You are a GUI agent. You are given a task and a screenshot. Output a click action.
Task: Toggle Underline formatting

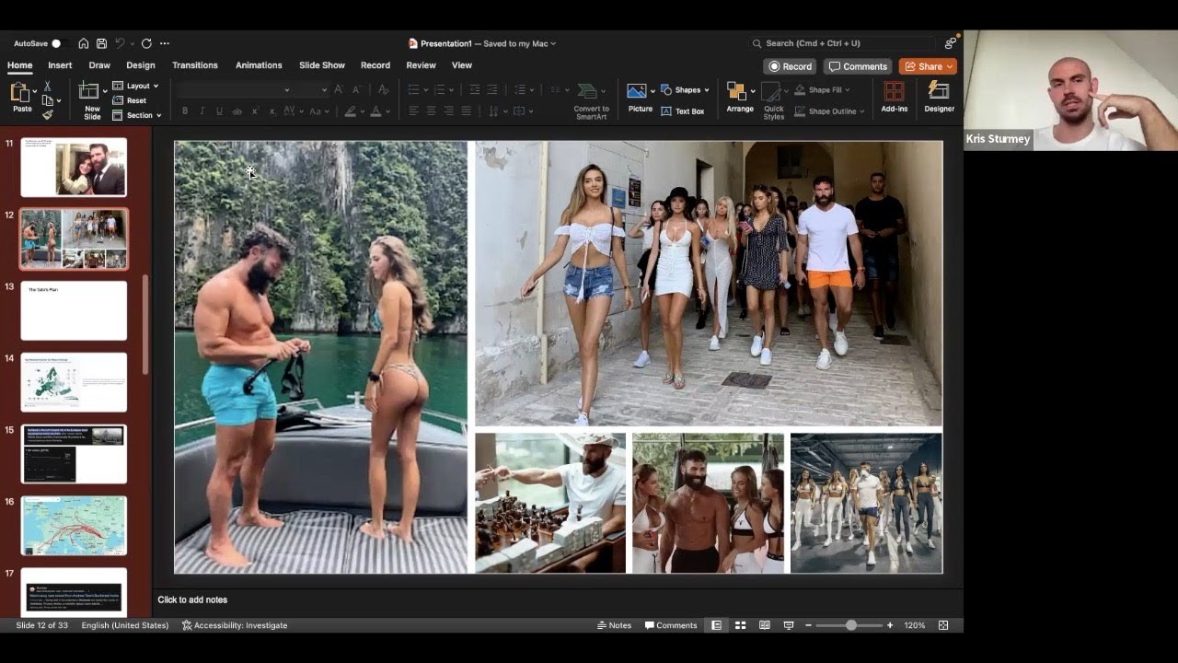pyautogui.click(x=219, y=111)
